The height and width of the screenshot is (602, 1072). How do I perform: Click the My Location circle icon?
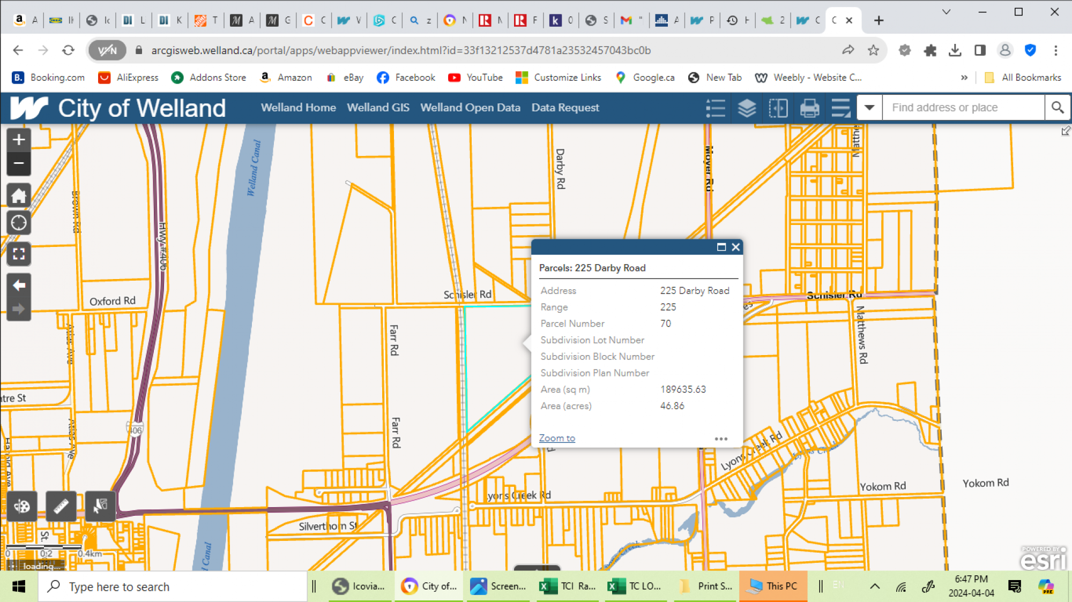coord(19,223)
